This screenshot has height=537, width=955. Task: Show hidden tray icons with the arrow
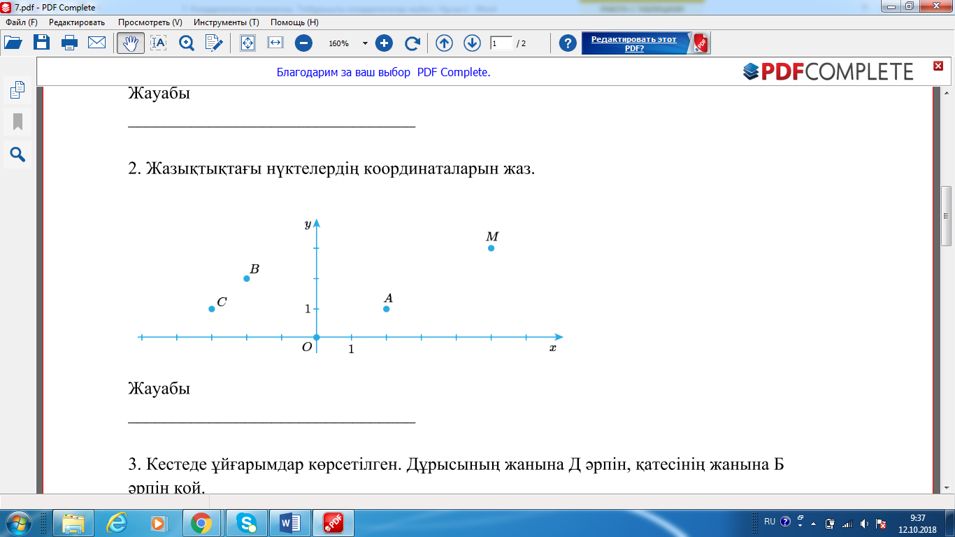click(x=813, y=522)
